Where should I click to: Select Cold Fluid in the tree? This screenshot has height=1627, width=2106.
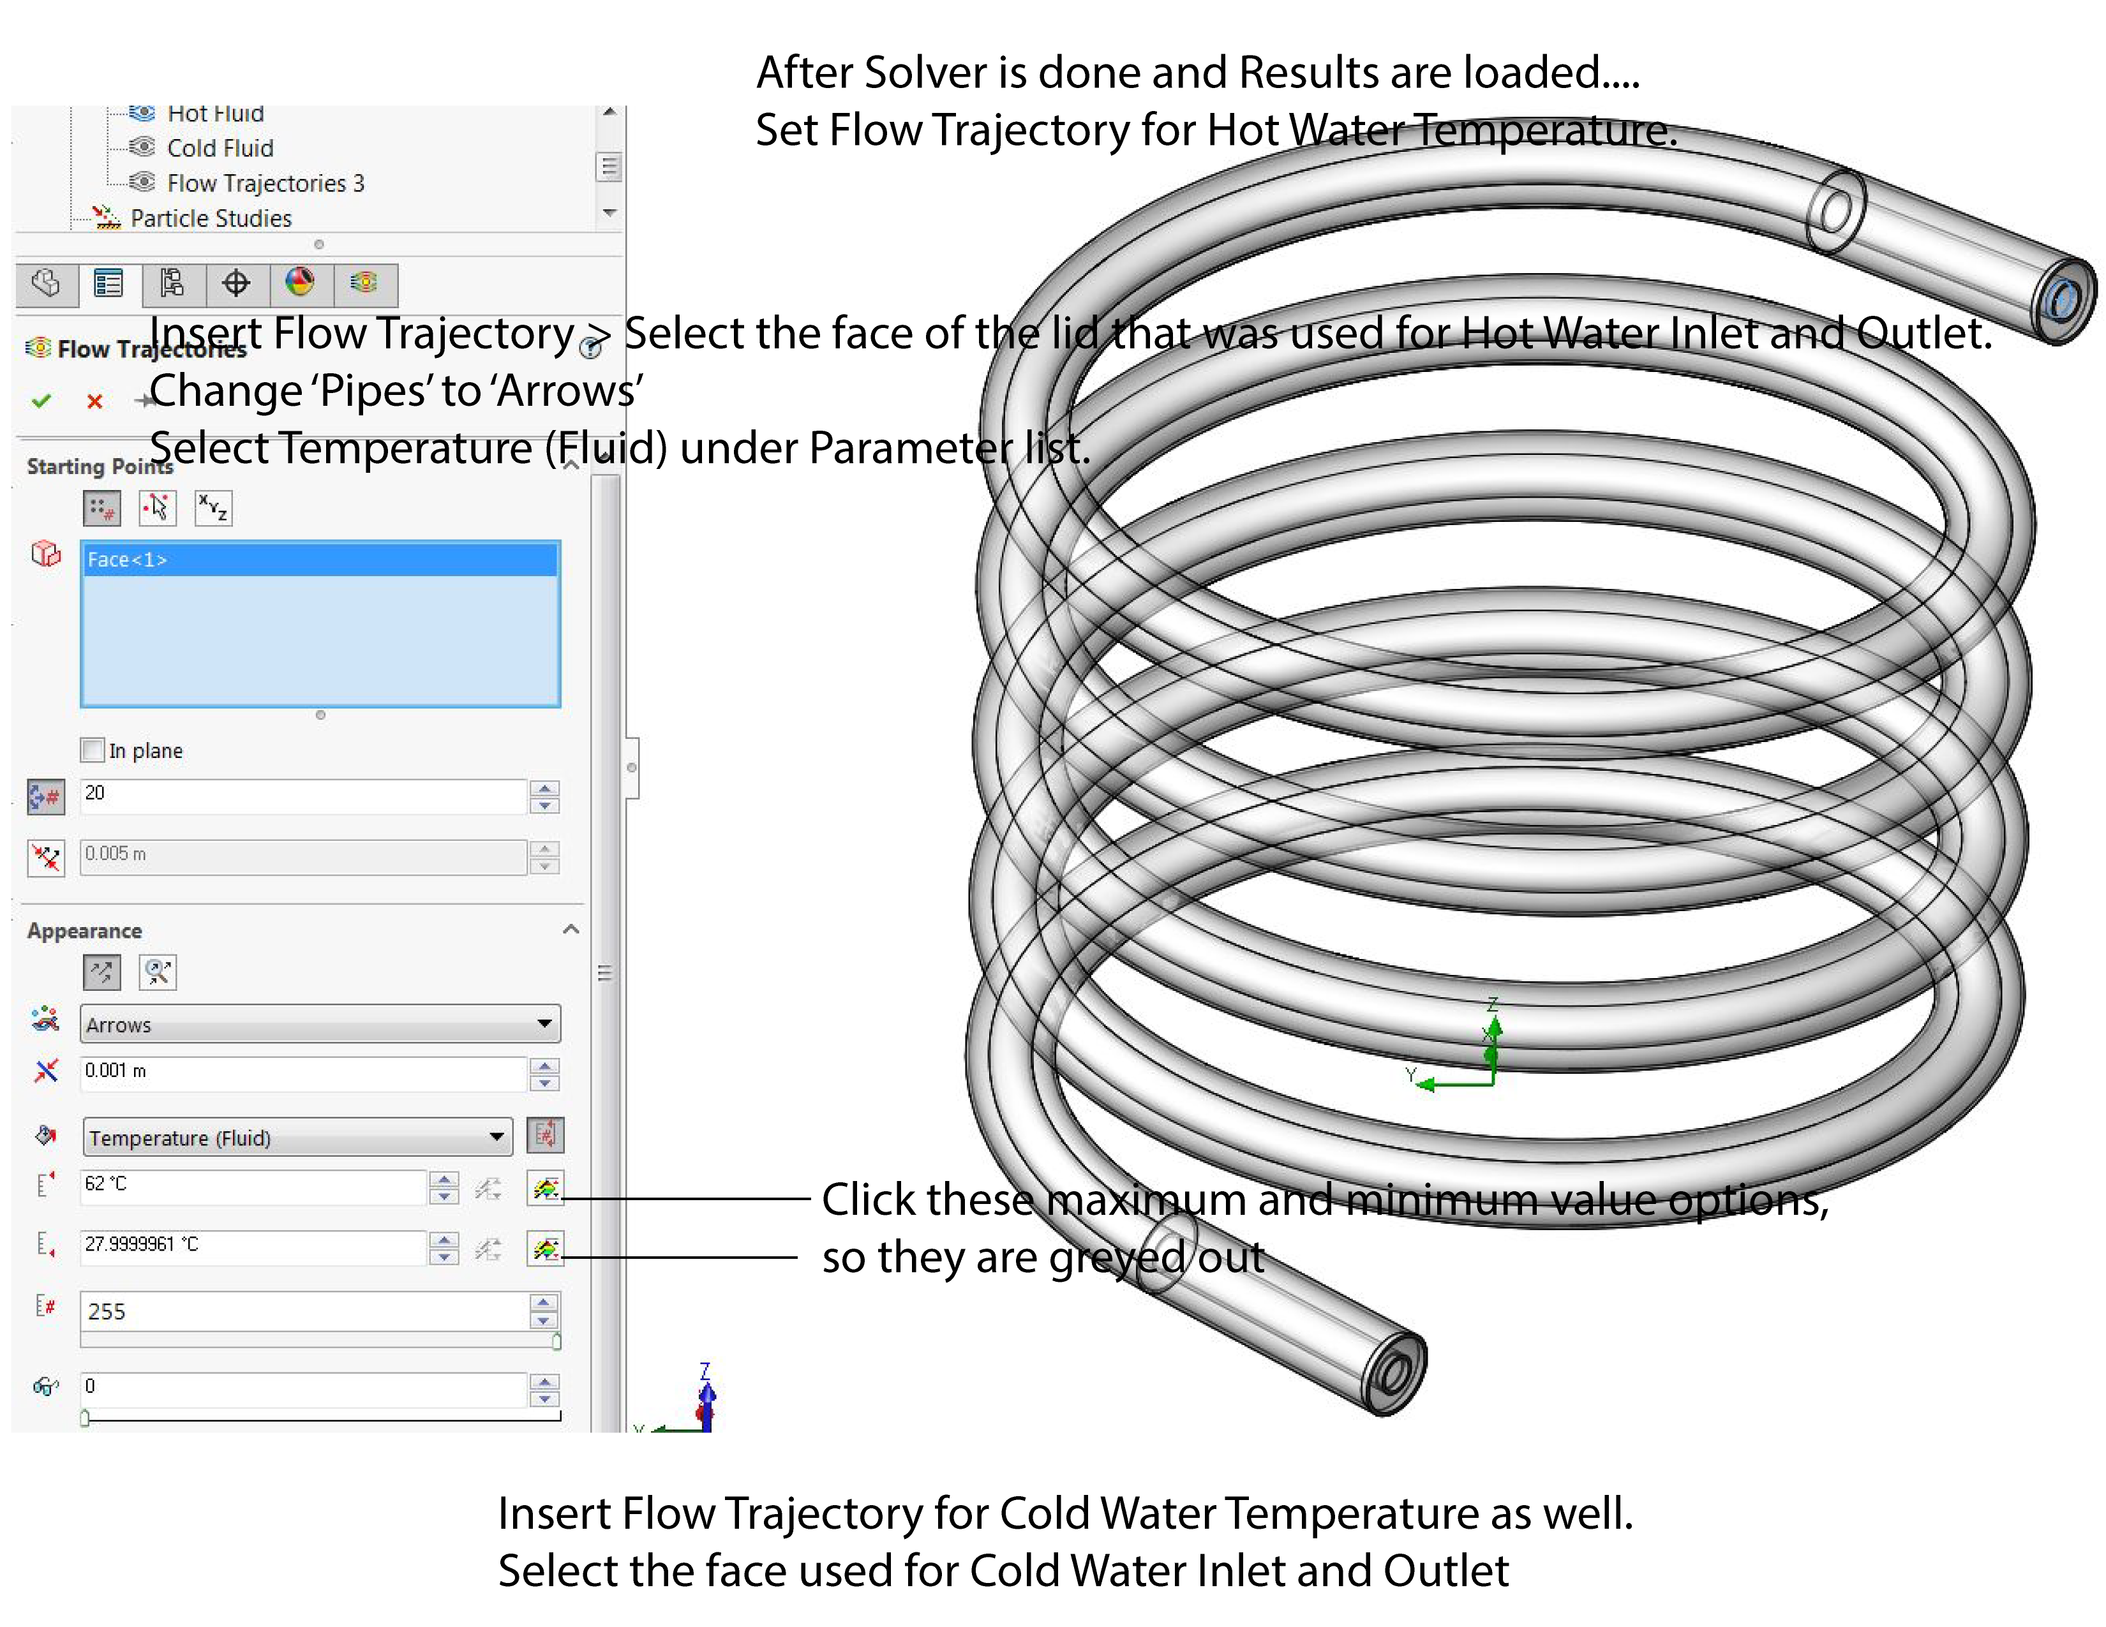click(x=220, y=149)
